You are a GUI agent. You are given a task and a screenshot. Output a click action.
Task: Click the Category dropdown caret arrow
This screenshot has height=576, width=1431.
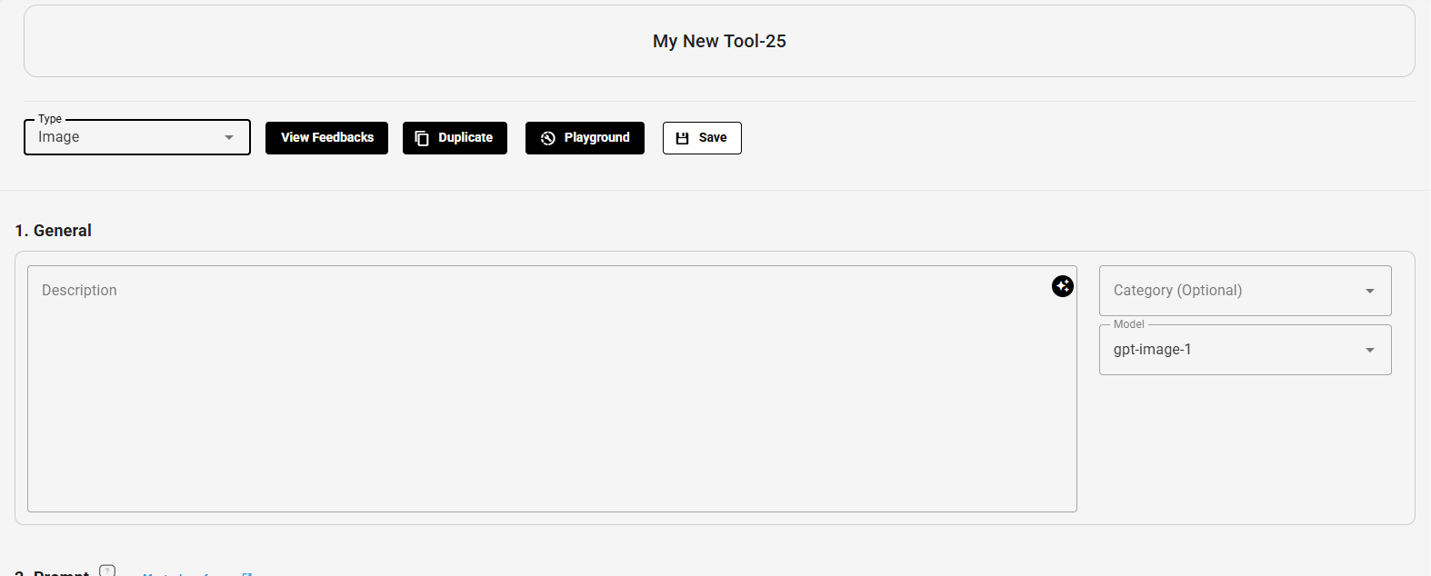coord(1369,291)
